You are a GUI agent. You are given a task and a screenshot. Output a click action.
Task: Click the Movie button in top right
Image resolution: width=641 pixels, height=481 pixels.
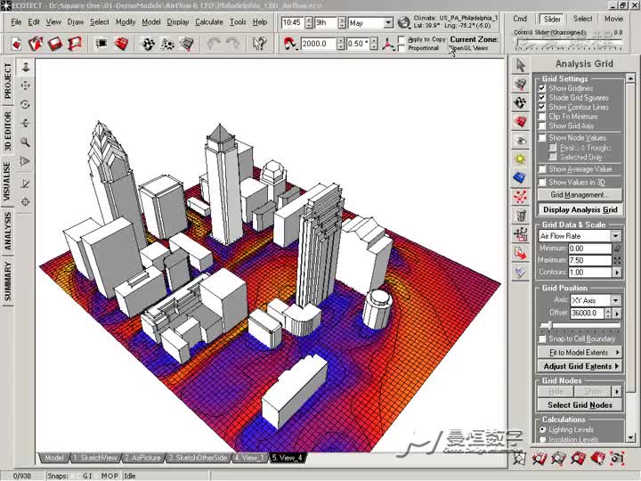click(613, 19)
